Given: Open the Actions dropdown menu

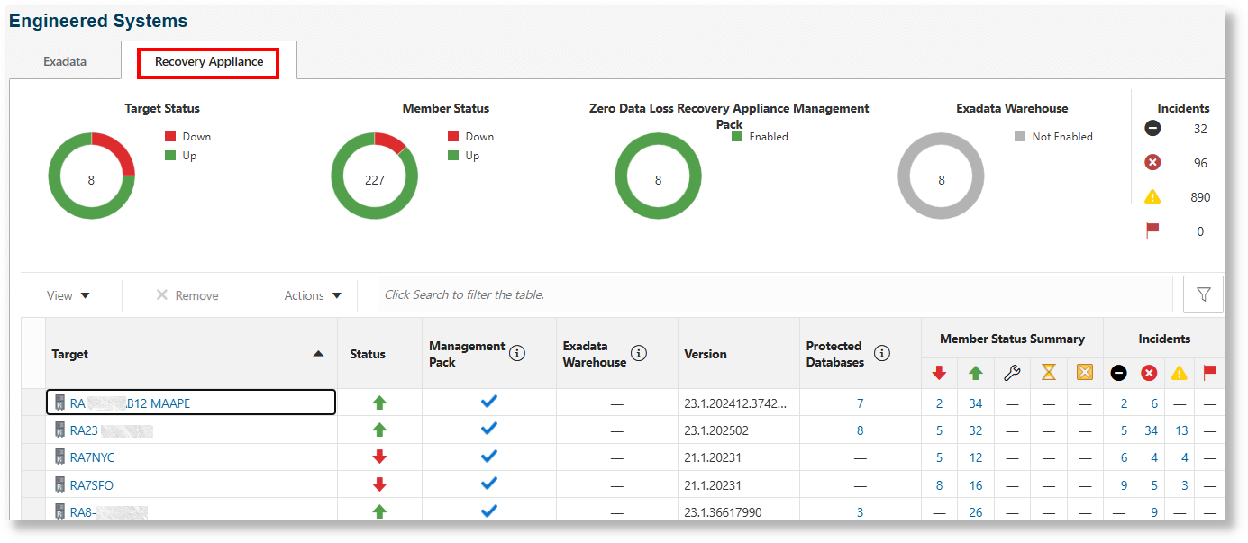Looking at the screenshot, I should tap(313, 295).
